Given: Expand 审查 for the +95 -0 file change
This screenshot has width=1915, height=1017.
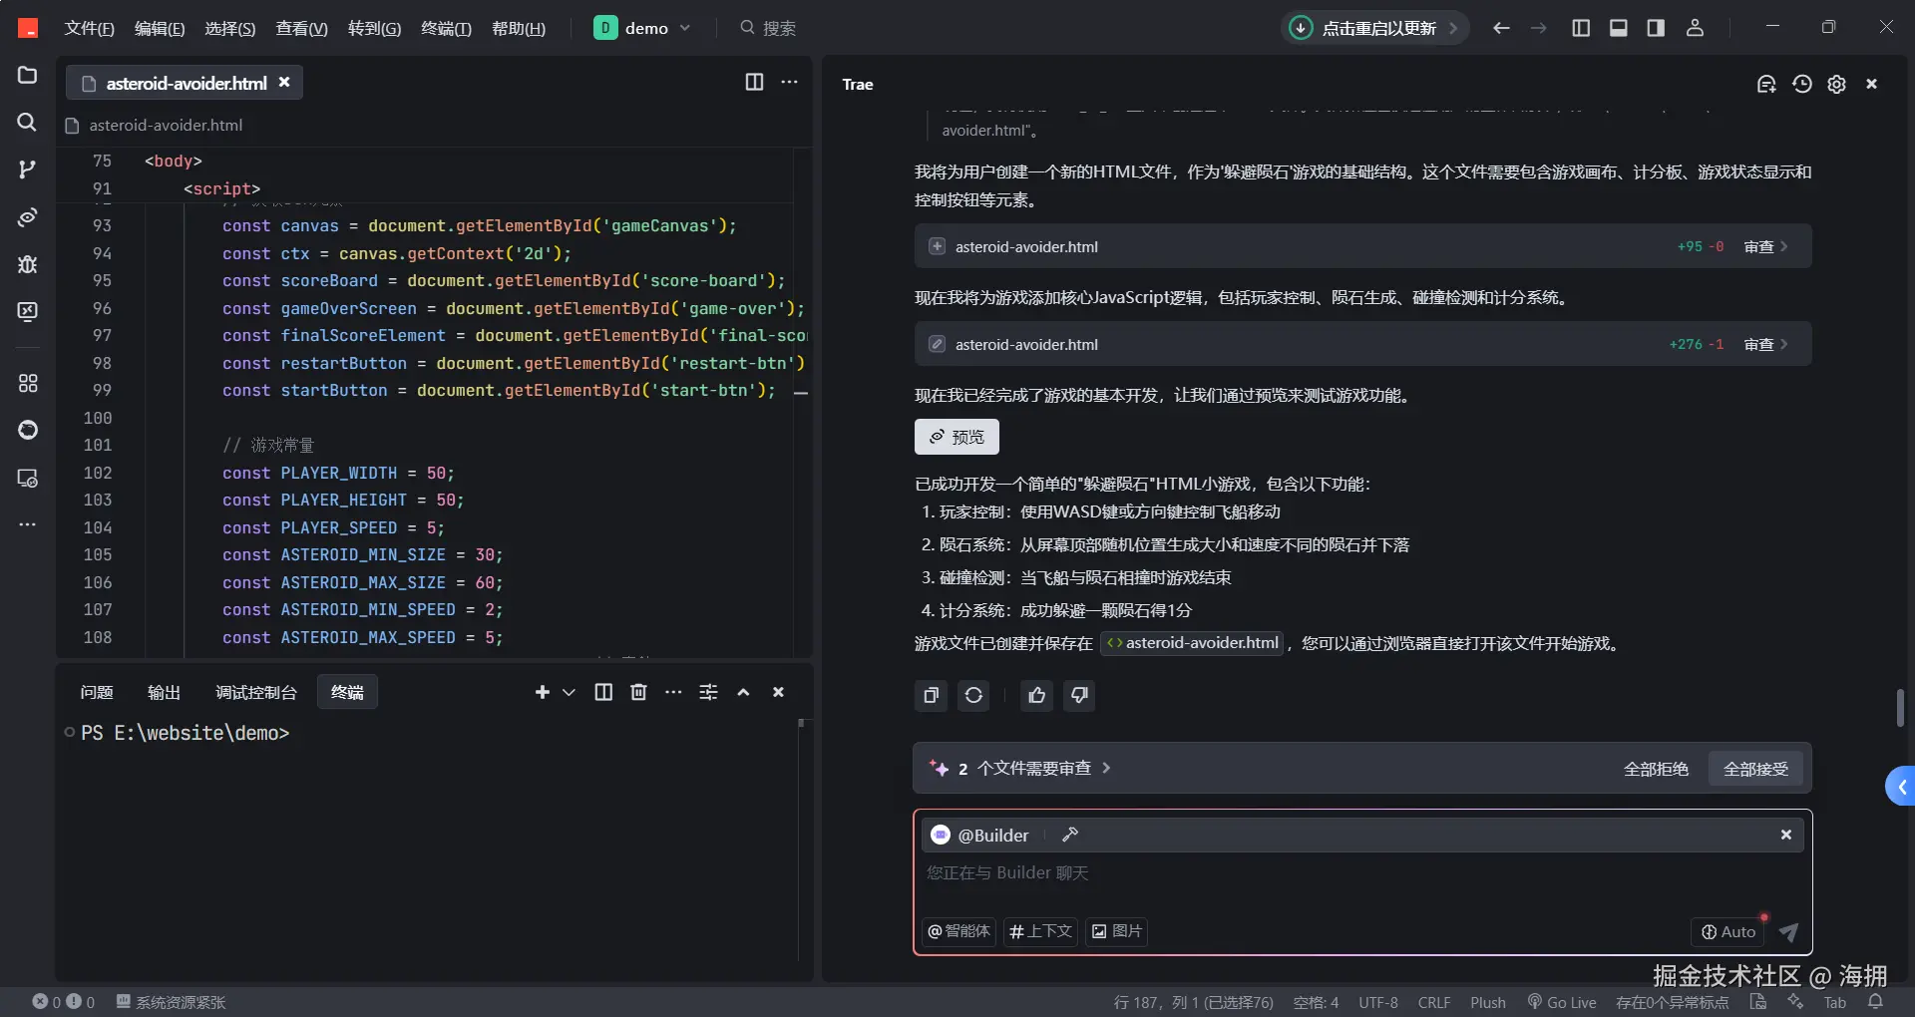Looking at the screenshot, I should (x=1765, y=246).
